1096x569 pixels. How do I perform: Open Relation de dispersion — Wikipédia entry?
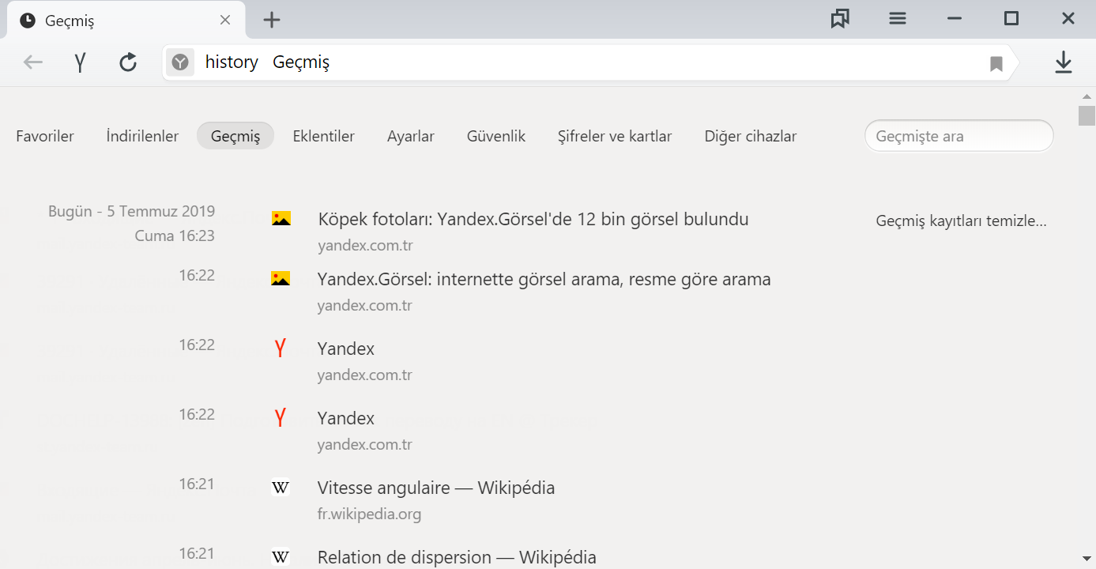(457, 557)
